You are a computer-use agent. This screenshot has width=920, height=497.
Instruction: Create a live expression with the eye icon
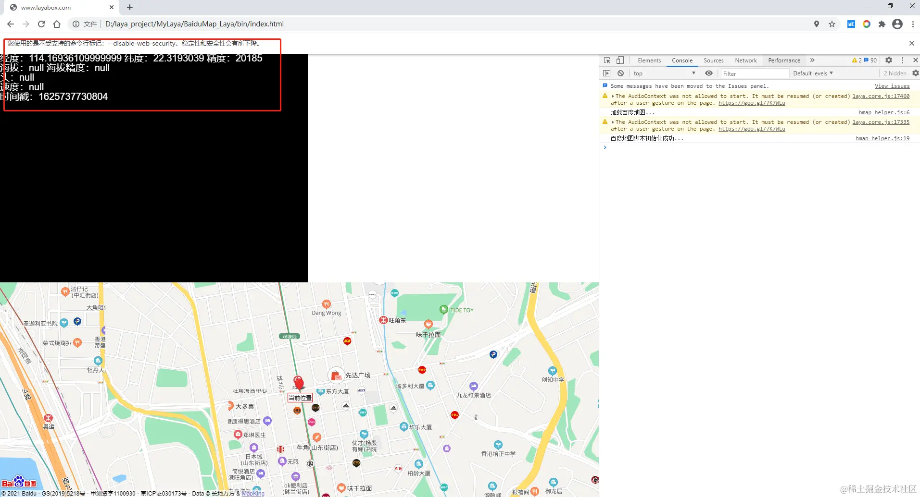tap(709, 73)
